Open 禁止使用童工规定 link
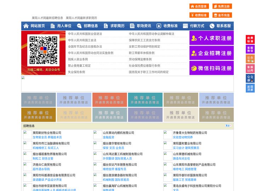This screenshot has width=255, height=191. [x=79, y=66]
